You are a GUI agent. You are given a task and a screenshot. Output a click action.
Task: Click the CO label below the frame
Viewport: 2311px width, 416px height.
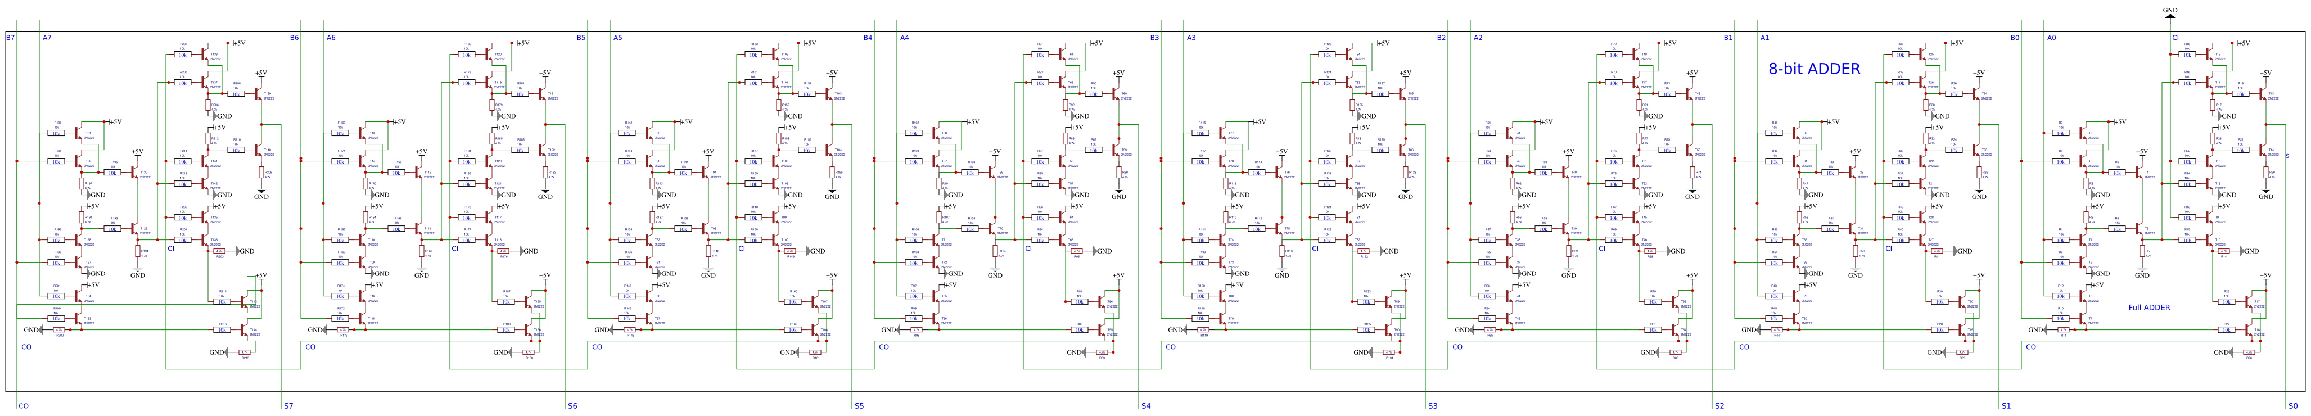(23, 406)
